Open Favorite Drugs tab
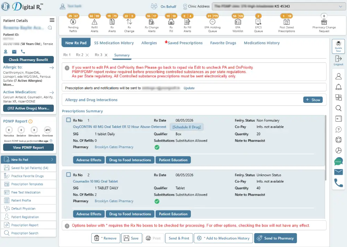This screenshot has height=247, width=347. pos(223,43)
